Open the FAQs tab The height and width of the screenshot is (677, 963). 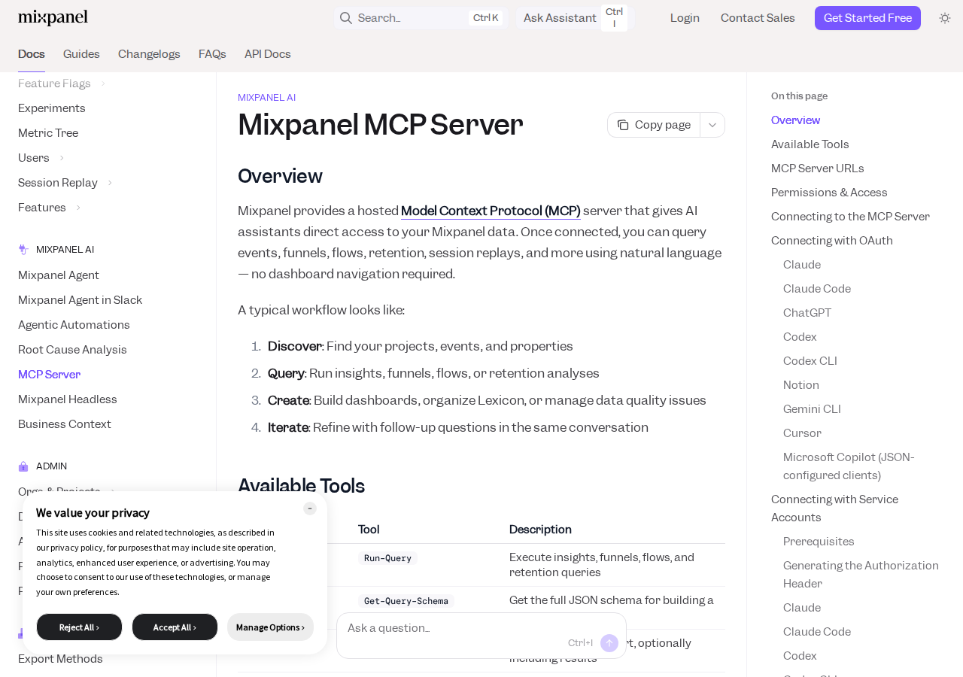(x=212, y=54)
